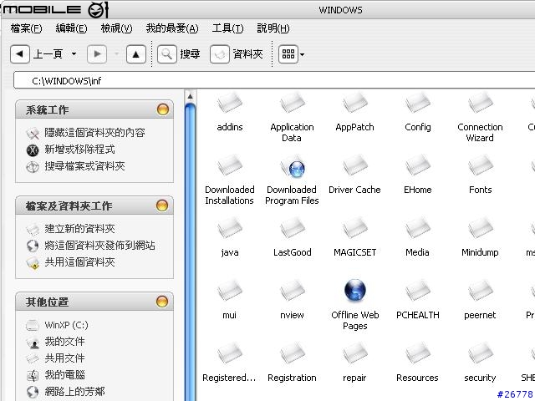Open the 檔案(F) menu
This screenshot has width=535, height=401.
coord(26,28)
